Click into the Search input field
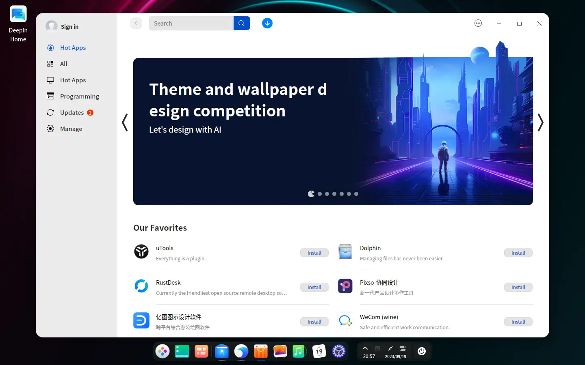The image size is (585, 365). (191, 23)
